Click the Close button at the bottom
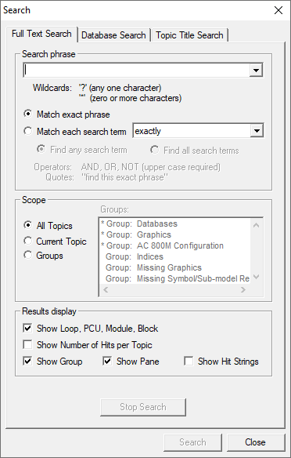Screen dimensions: 291x458 (256, 442)
